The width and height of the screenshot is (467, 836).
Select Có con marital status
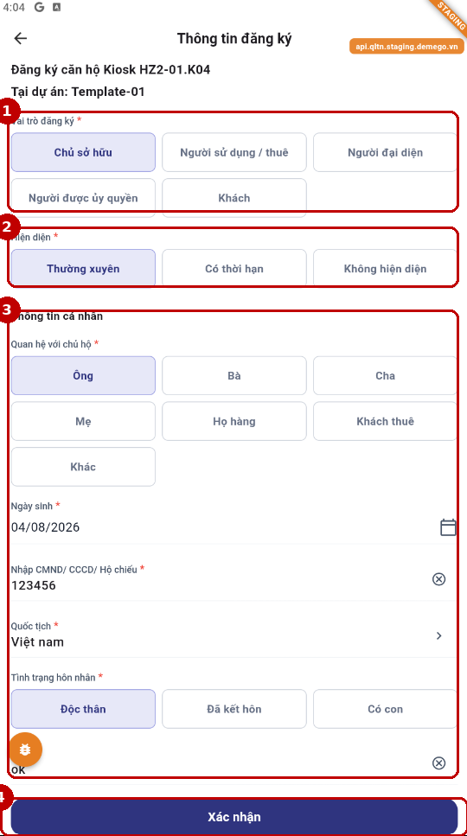(385, 709)
